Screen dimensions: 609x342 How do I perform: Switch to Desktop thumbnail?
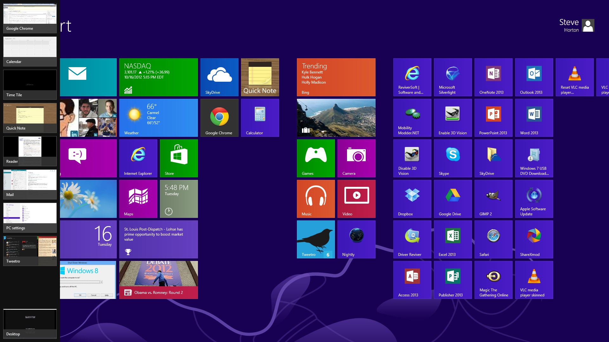(30, 324)
